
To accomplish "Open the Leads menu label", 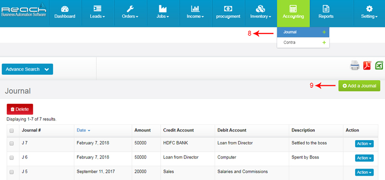I will (x=98, y=16).
